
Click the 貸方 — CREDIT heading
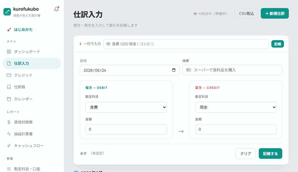[207, 88]
